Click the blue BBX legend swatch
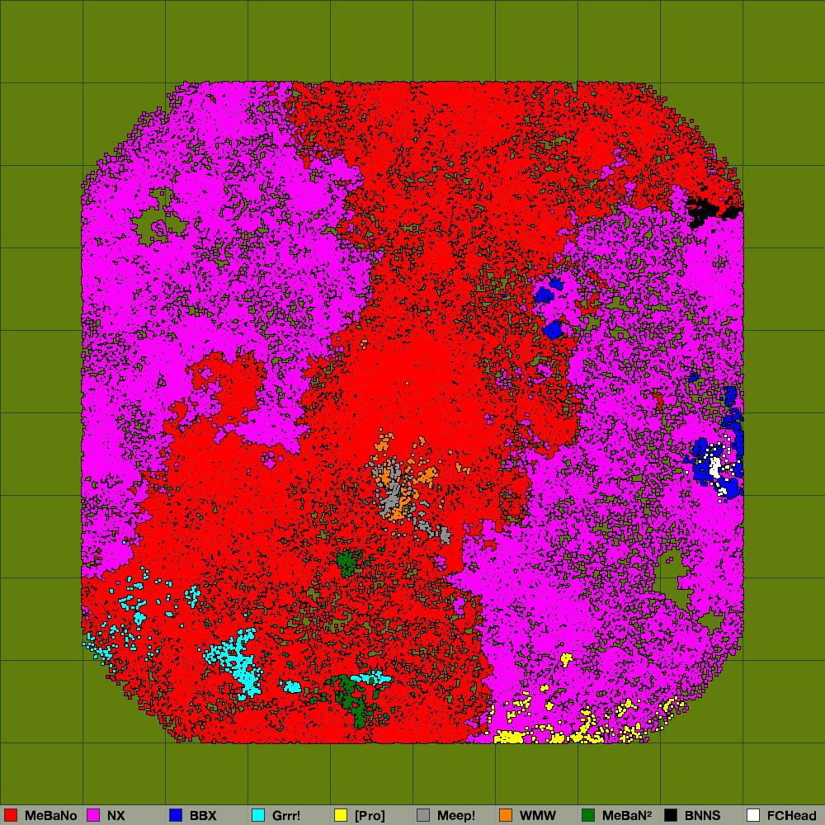Viewport: 825px width, 825px height. [x=176, y=815]
